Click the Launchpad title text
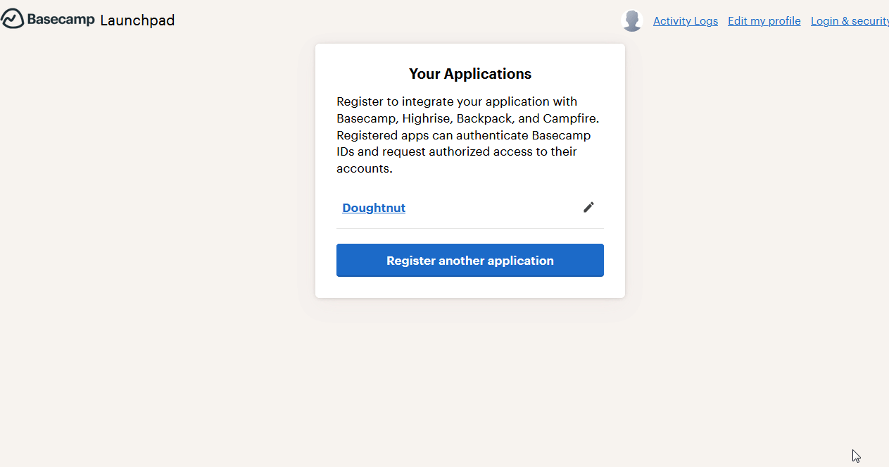 (x=137, y=20)
